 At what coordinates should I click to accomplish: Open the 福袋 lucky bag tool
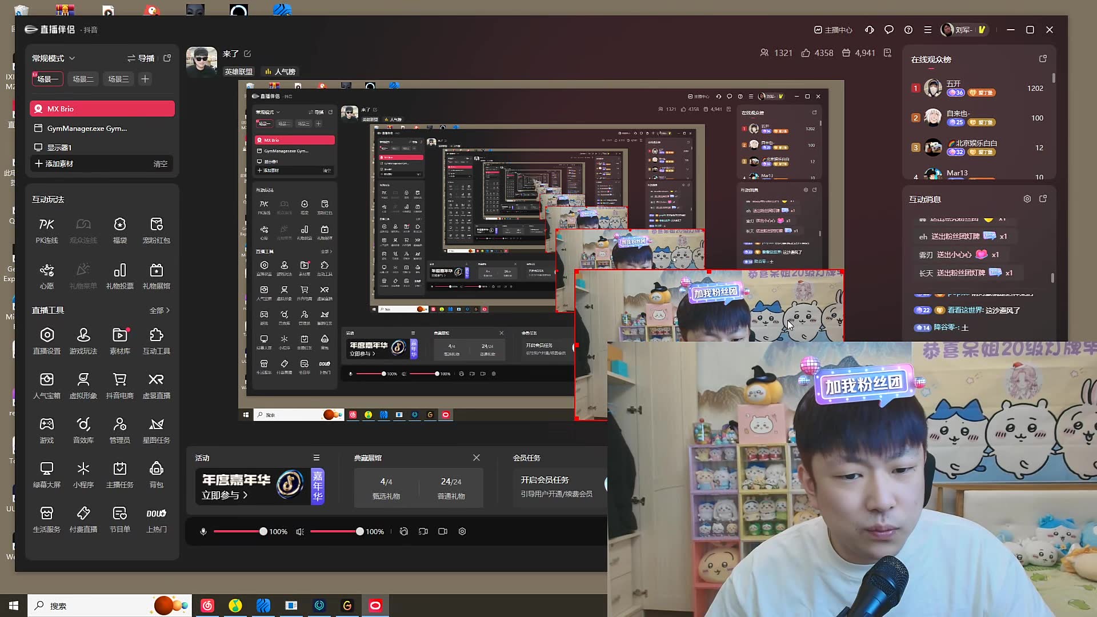(120, 231)
